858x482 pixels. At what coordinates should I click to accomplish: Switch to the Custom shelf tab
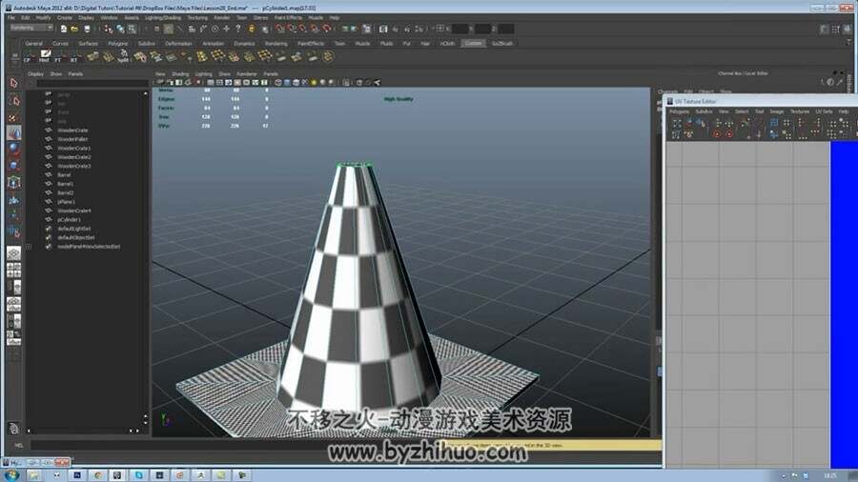pos(473,43)
